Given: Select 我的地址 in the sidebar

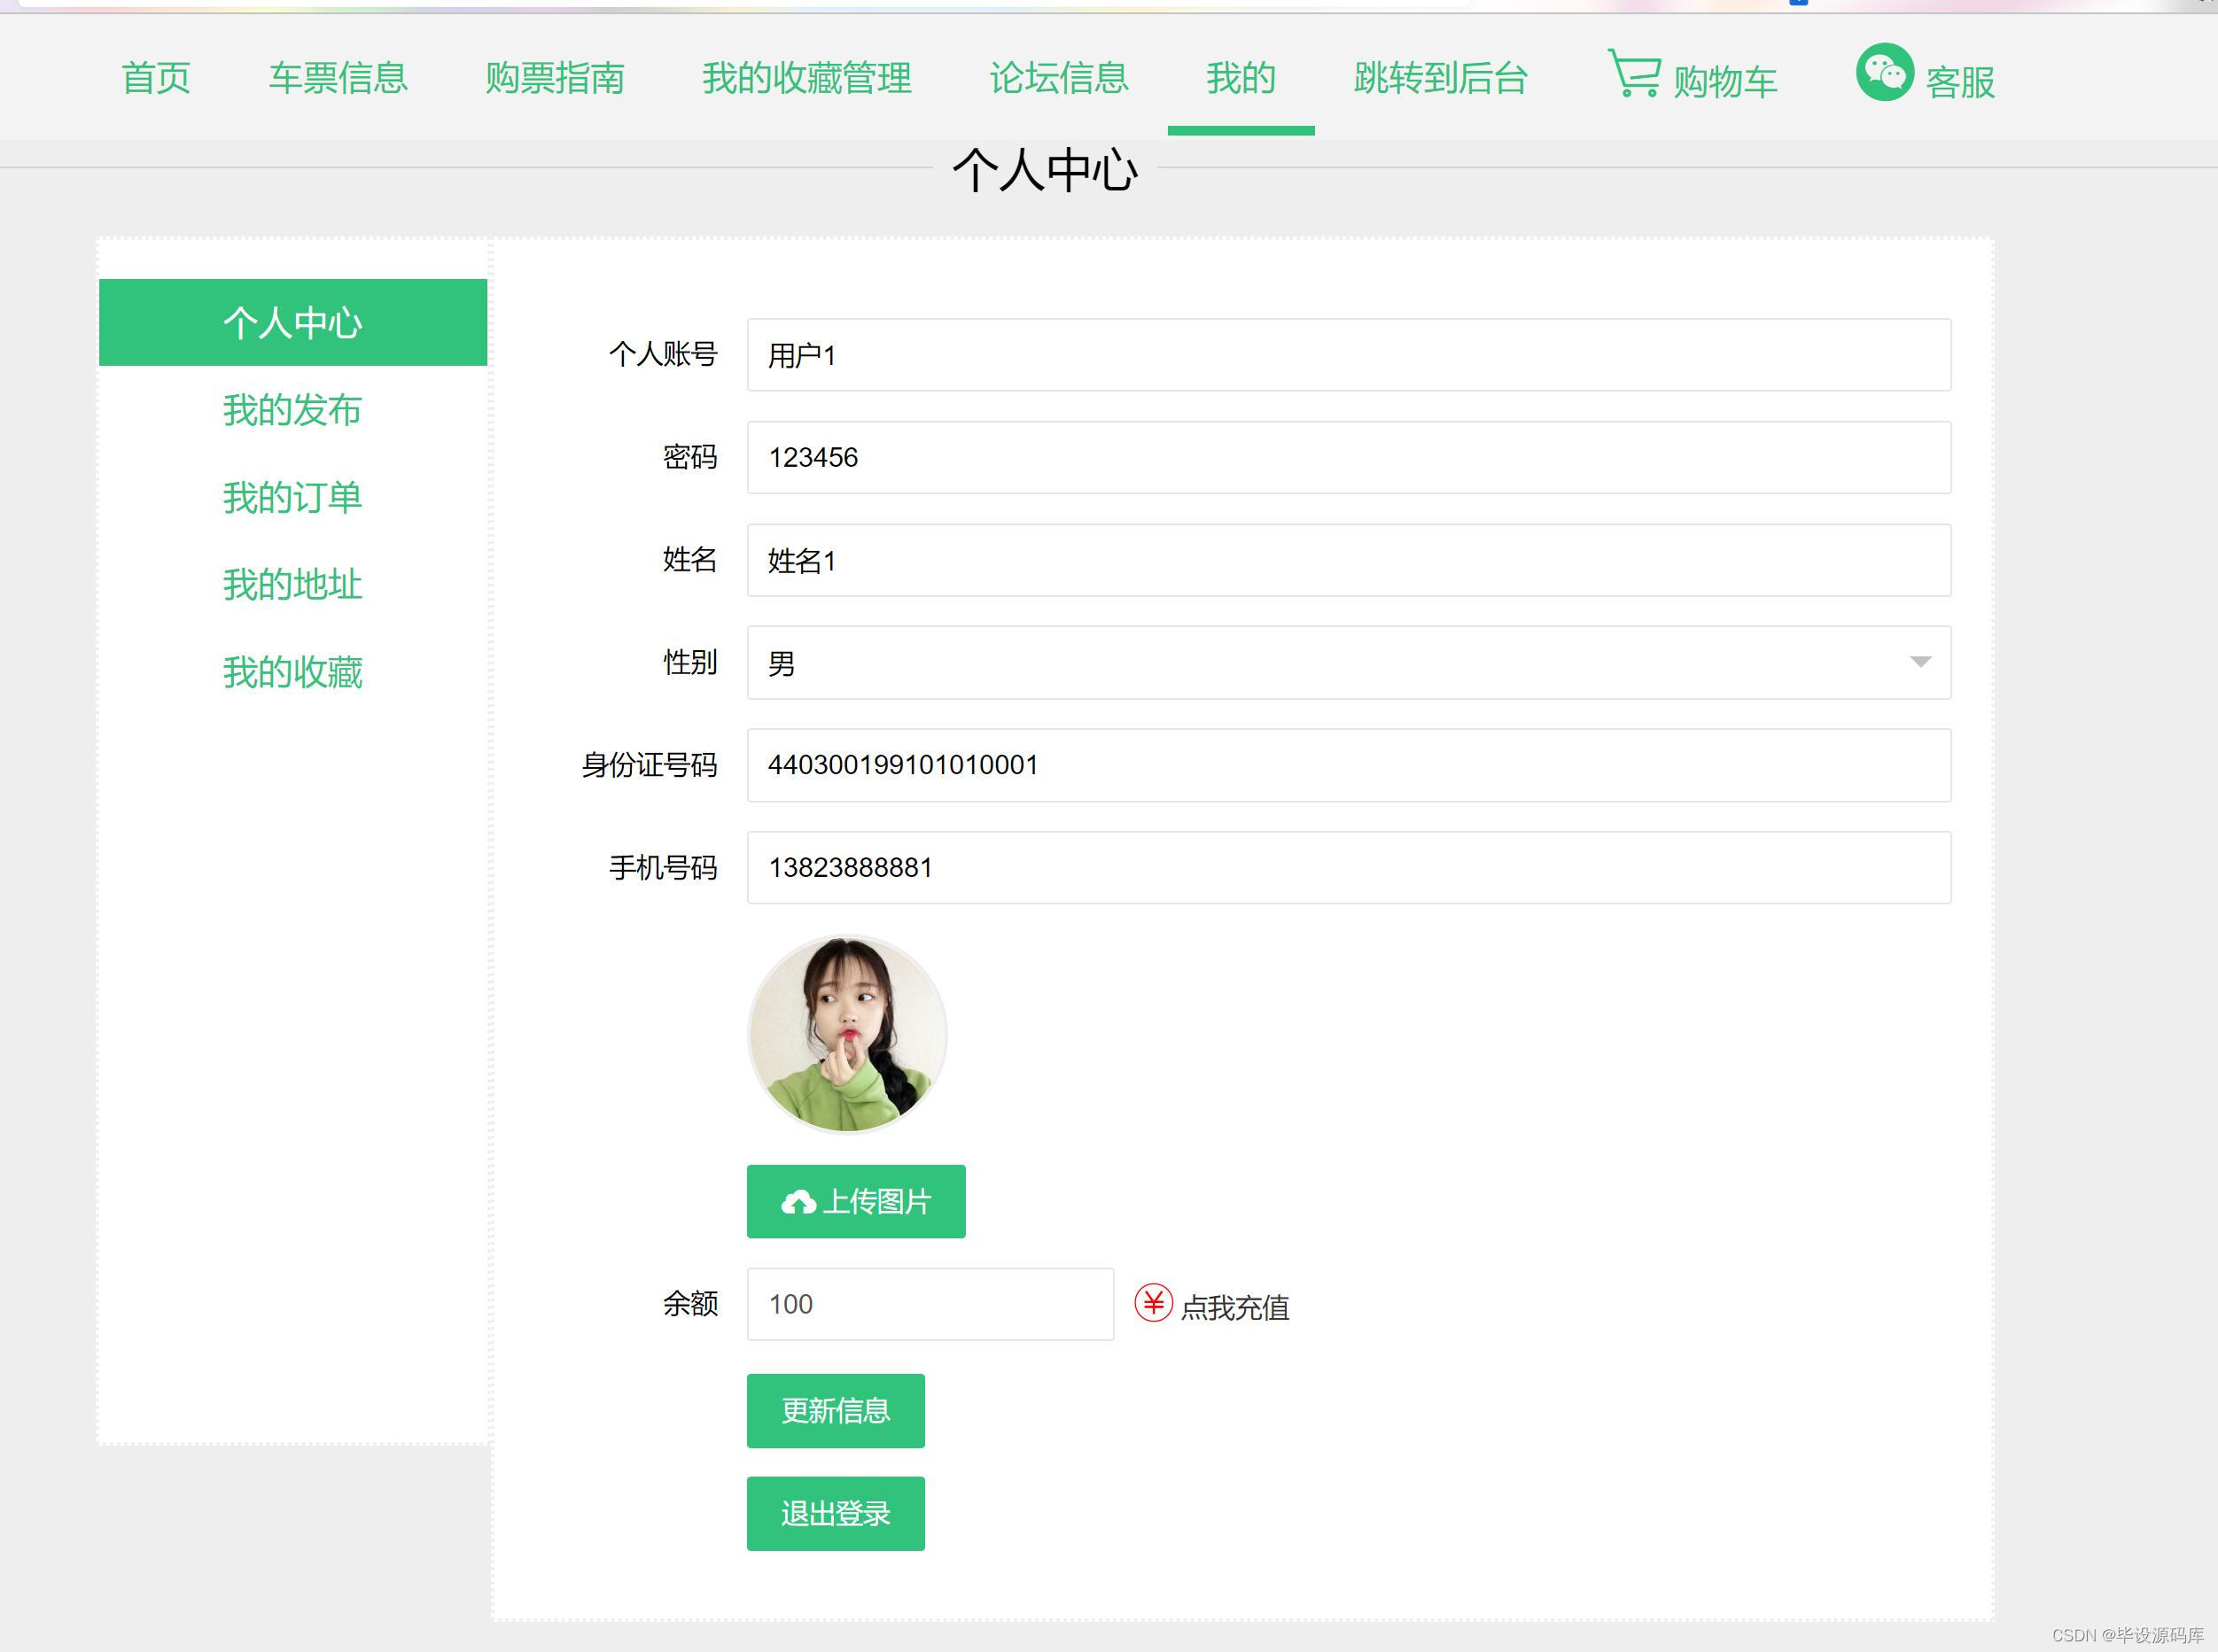Looking at the screenshot, I should pos(292,586).
